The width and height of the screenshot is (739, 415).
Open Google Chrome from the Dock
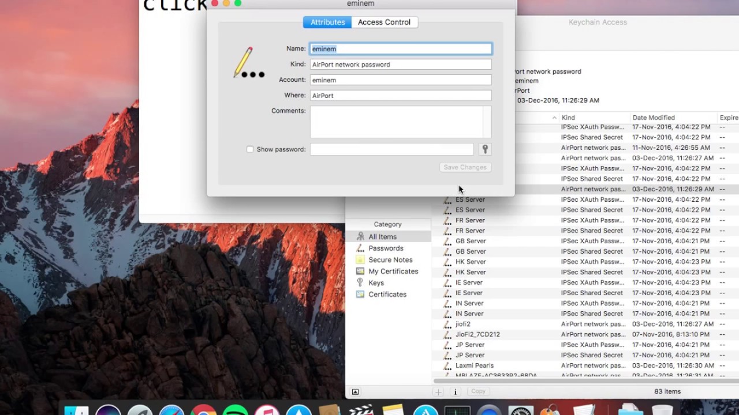tap(203, 410)
